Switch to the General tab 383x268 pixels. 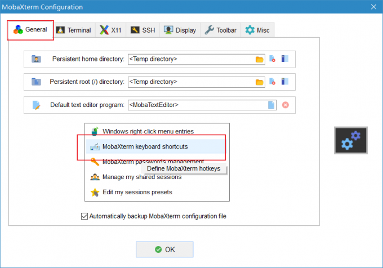(30, 30)
